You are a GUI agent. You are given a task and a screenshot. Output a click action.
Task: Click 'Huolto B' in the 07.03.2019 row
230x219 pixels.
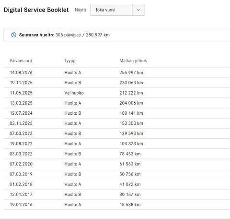(73, 174)
